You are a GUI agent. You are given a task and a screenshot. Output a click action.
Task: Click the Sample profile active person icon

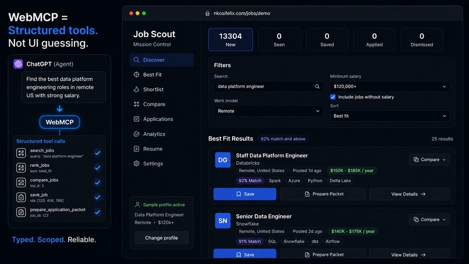pos(137,205)
